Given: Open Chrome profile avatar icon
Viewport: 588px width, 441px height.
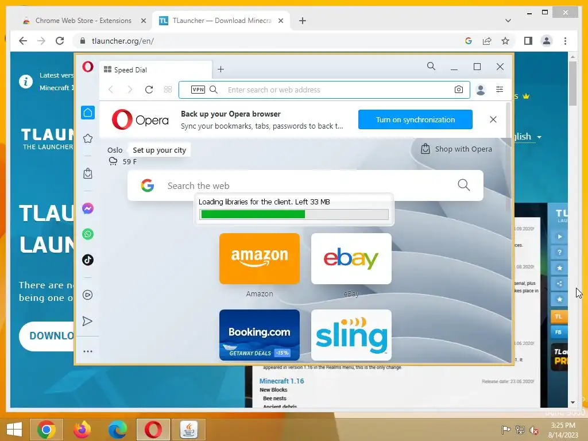Looking at the screenshot, I should [547, 41].
